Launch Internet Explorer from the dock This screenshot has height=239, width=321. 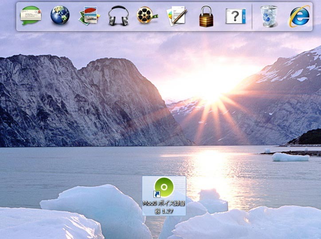click(299, 16)
